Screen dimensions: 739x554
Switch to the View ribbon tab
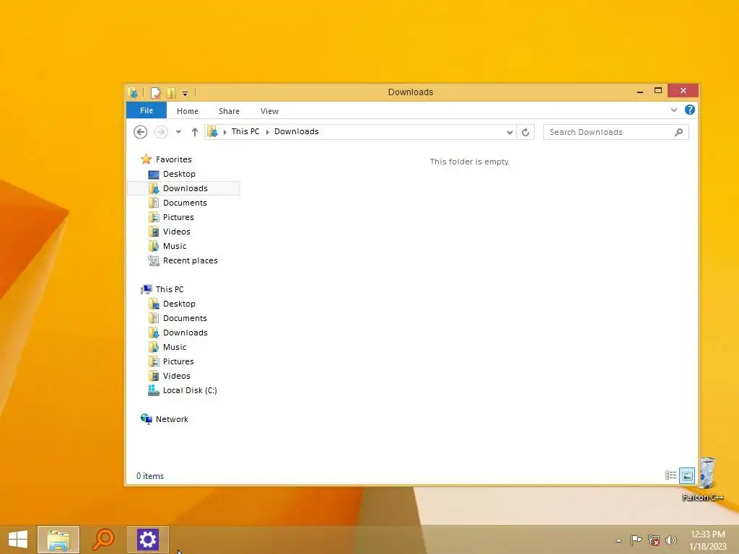tap(270, 111)
